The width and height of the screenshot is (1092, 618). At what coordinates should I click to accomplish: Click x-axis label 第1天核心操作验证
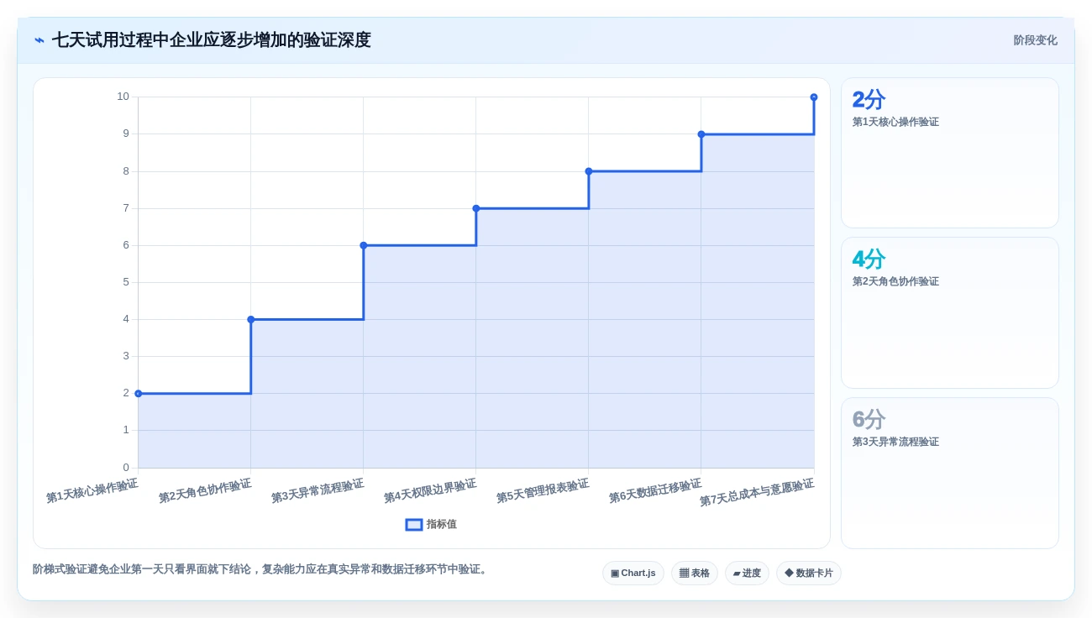92,491
